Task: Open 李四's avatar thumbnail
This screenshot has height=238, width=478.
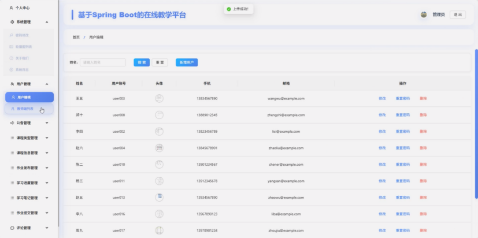Action: (x=159, y=131)
